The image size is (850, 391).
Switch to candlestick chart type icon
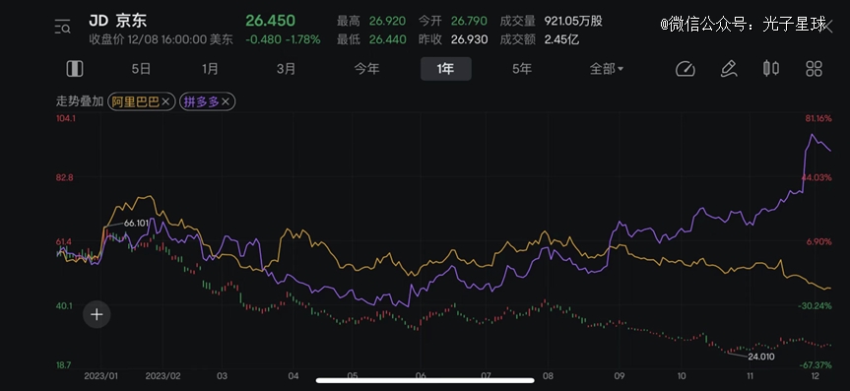click(x=771, y=69)
